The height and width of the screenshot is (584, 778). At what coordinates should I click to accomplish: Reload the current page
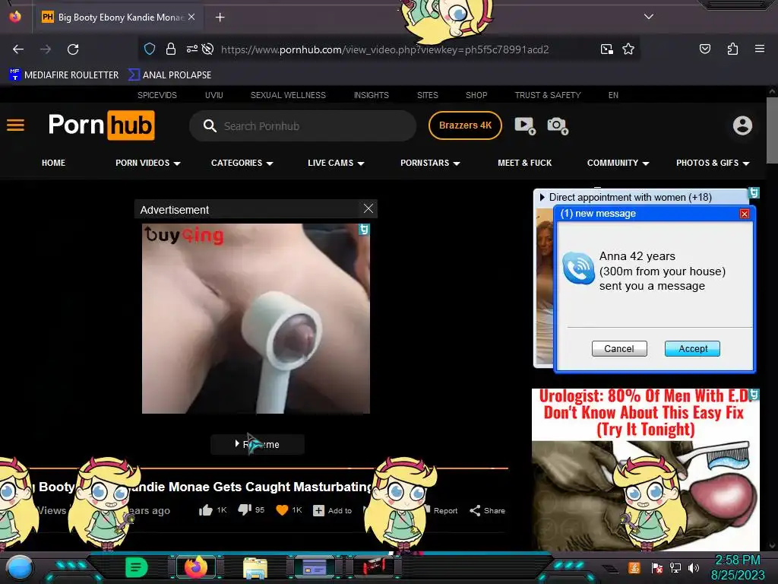73,49
